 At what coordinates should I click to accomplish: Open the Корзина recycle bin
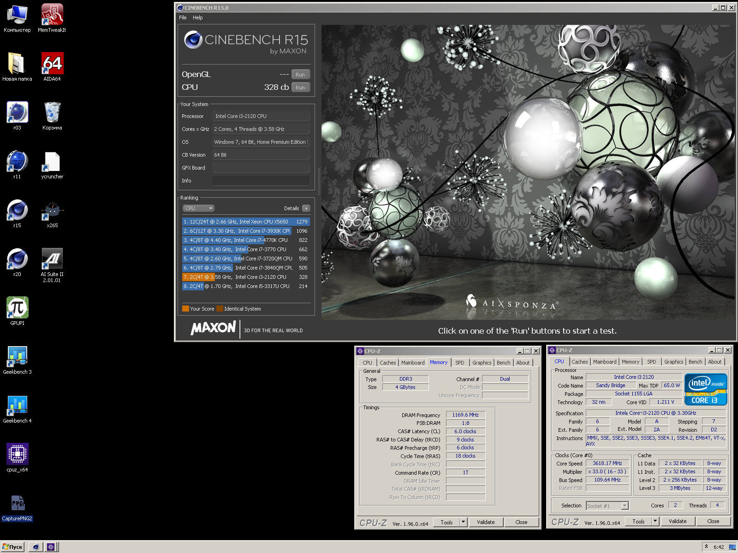click(x=52, y=116)
